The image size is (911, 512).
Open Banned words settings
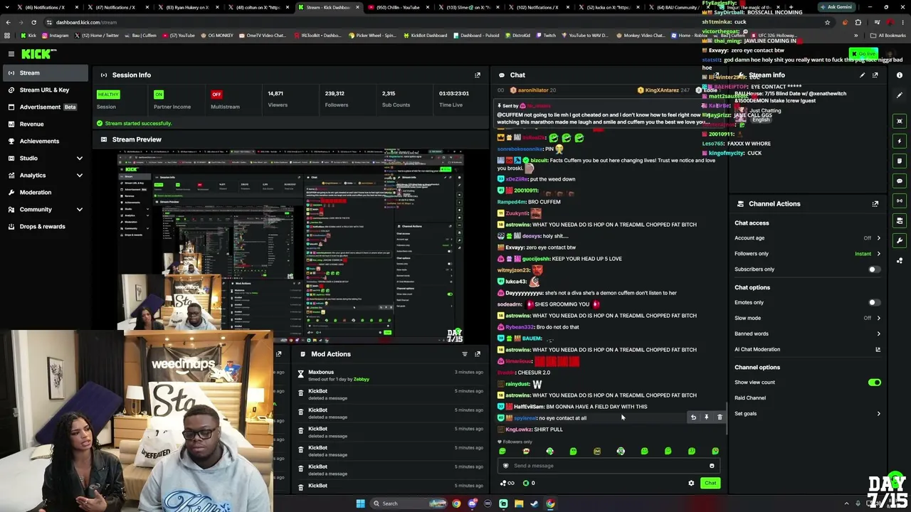(x=807, y=334)
